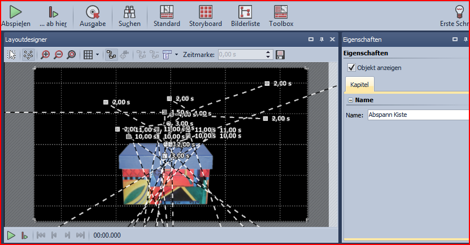Click the Suchen binoculars icon

pos(129,15)
